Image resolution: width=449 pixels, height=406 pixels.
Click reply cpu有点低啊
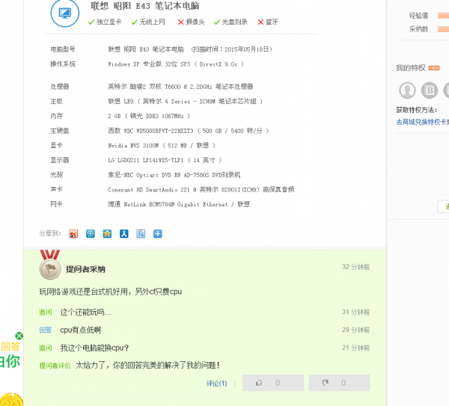point(81,330)
